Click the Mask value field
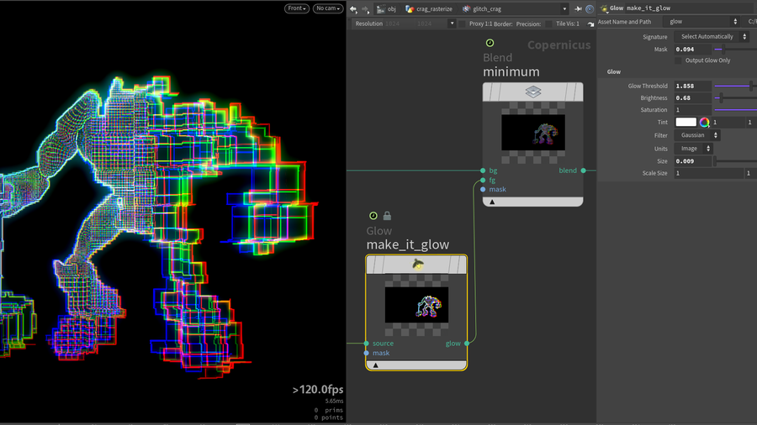The height and width of the screenshot is (425, 757). pyautogui.click(x=693, y=50)
